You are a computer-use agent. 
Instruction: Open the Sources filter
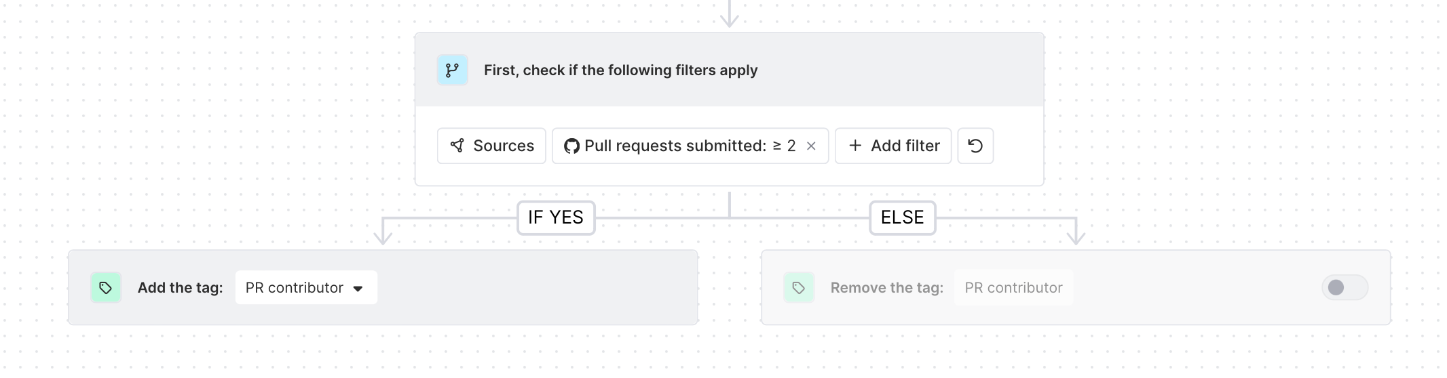491,146
